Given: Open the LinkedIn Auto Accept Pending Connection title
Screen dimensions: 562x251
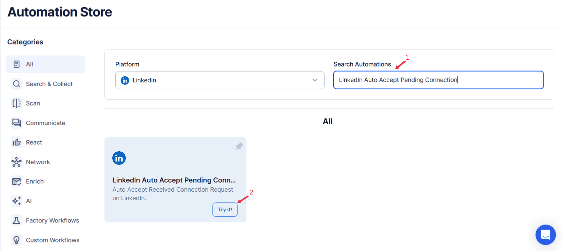Looking at the screenshot, I should (x=174, y=180).
